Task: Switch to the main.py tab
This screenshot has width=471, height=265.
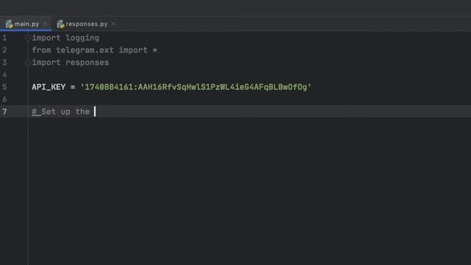Action: (x=26, y=24)
